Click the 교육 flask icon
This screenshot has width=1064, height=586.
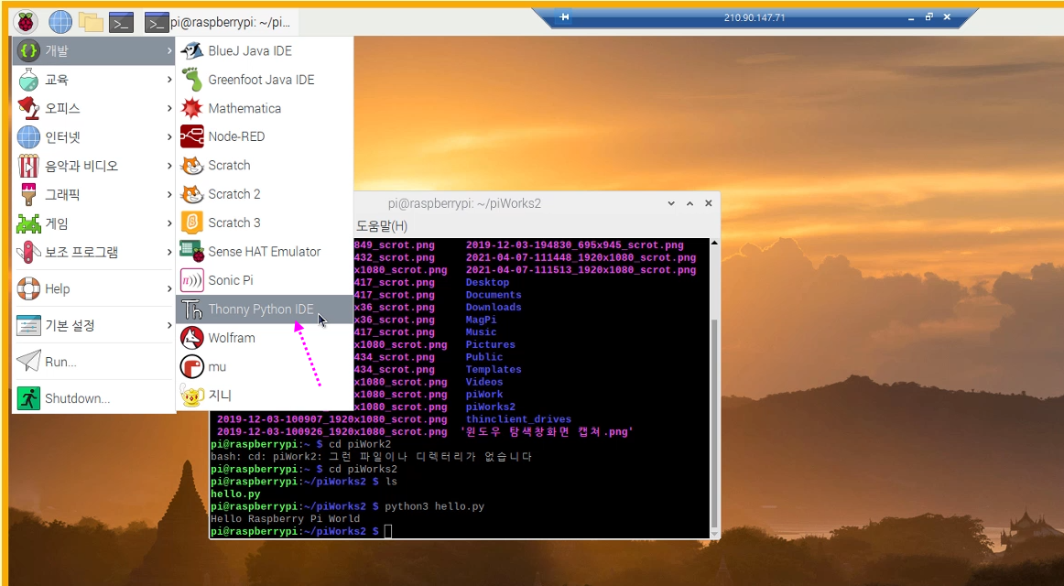click(28, 80)
